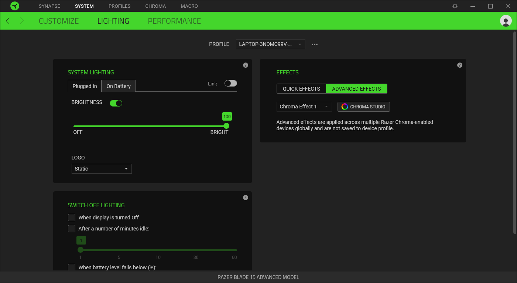The width and height of the screenshot is (517, 283).
Task: Choose Advanced Effects
Action: (356, 89)
